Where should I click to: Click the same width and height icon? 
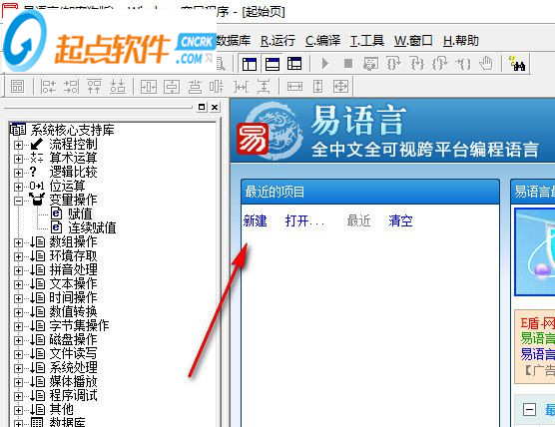tap(340, 87)
